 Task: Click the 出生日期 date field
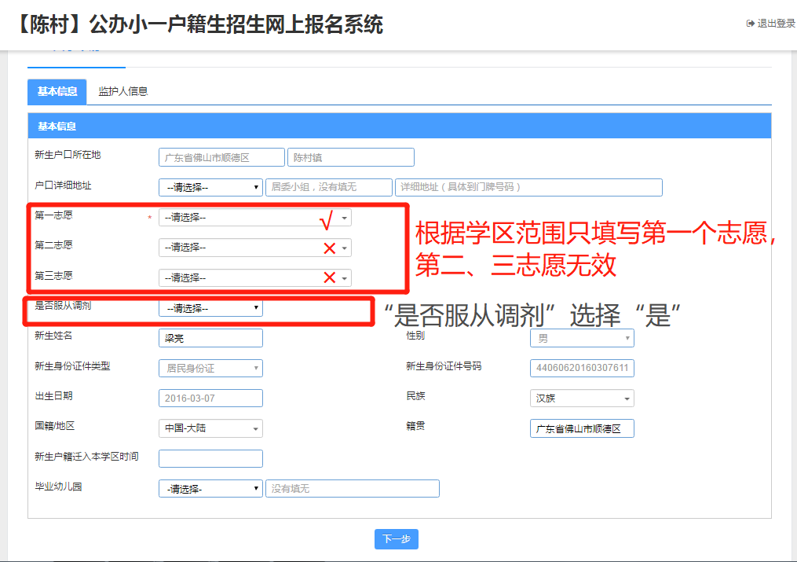[210, 398]
